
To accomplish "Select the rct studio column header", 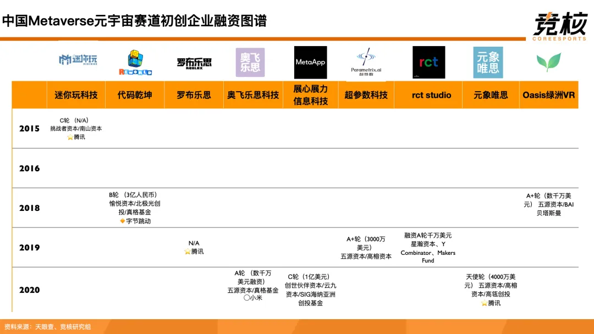I will click(x=428, y=95).
